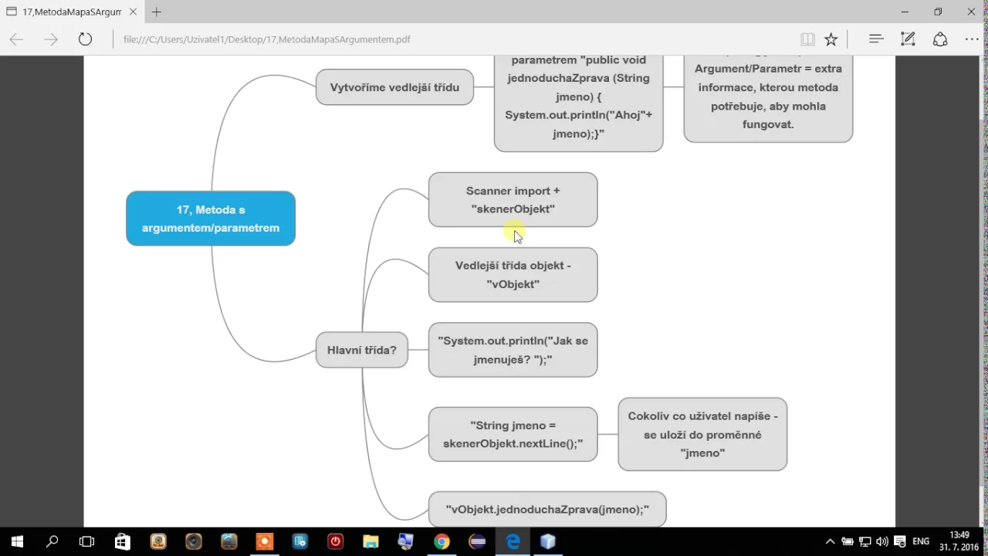Show hidden tray icons chevron
The width and height of the screenshot is (988, 556).
tap(830, 541)
